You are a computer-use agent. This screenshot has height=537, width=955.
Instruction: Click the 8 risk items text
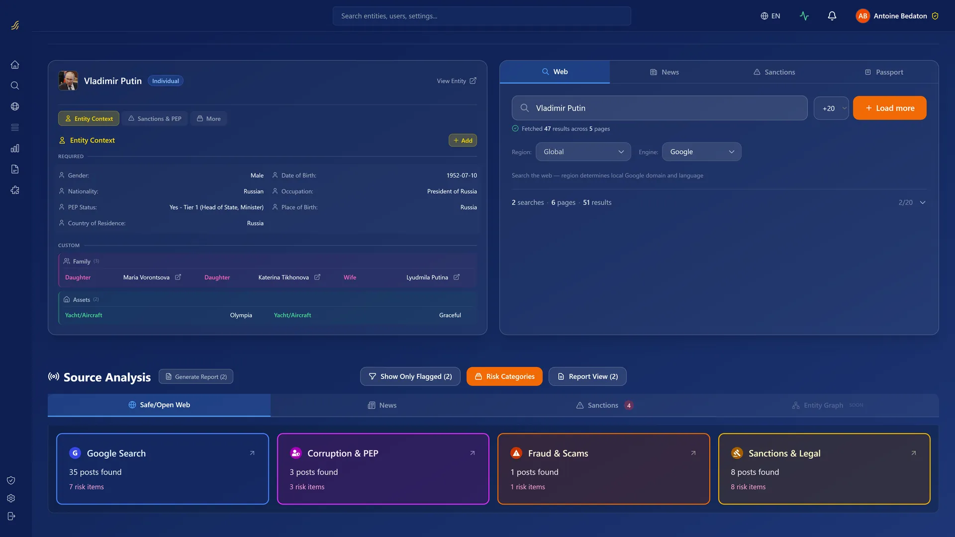[x=748, y=487]
